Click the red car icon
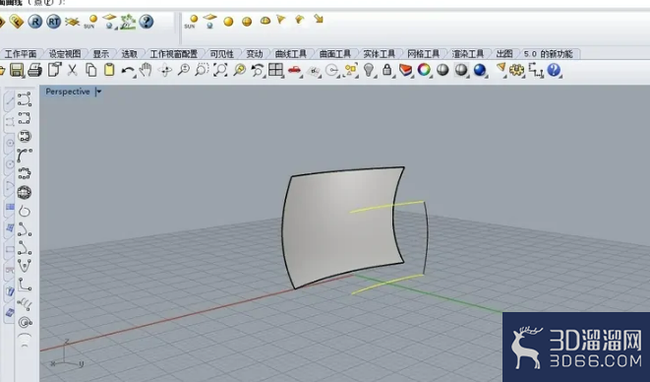This screenshot has width=650, height=382. (294, 70)
